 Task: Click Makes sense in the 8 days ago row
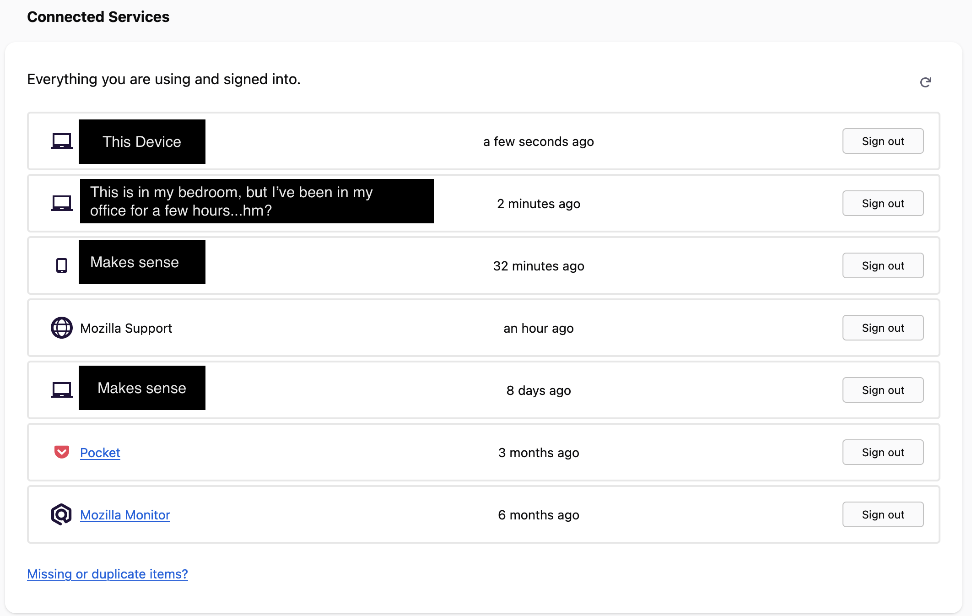tap(142, 388)
